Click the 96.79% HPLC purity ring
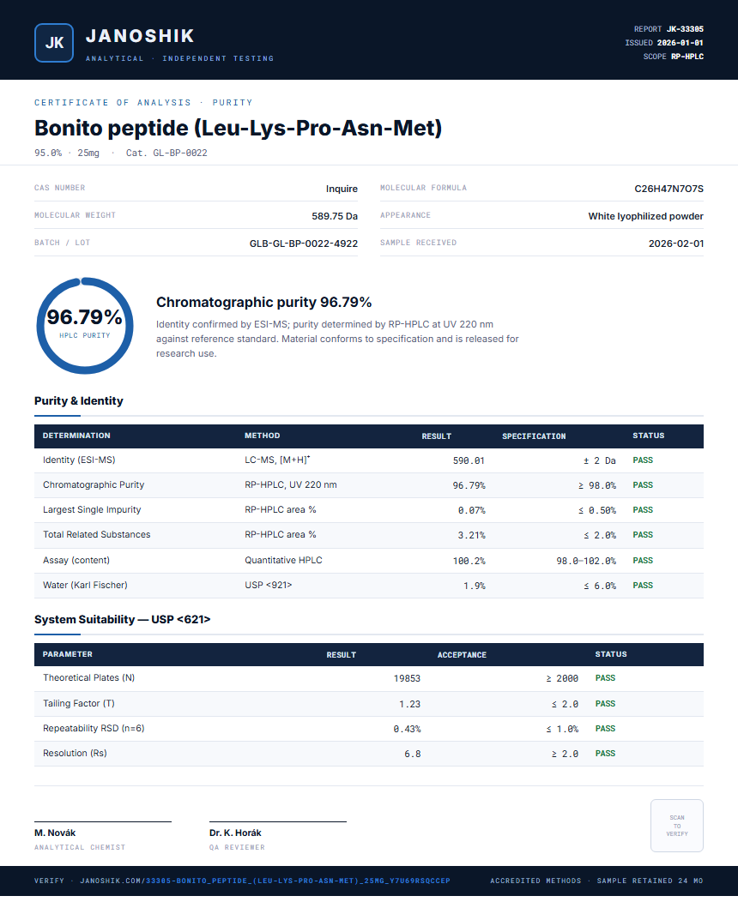This screenshot has width=738, height=920. [x=85, y=325]
